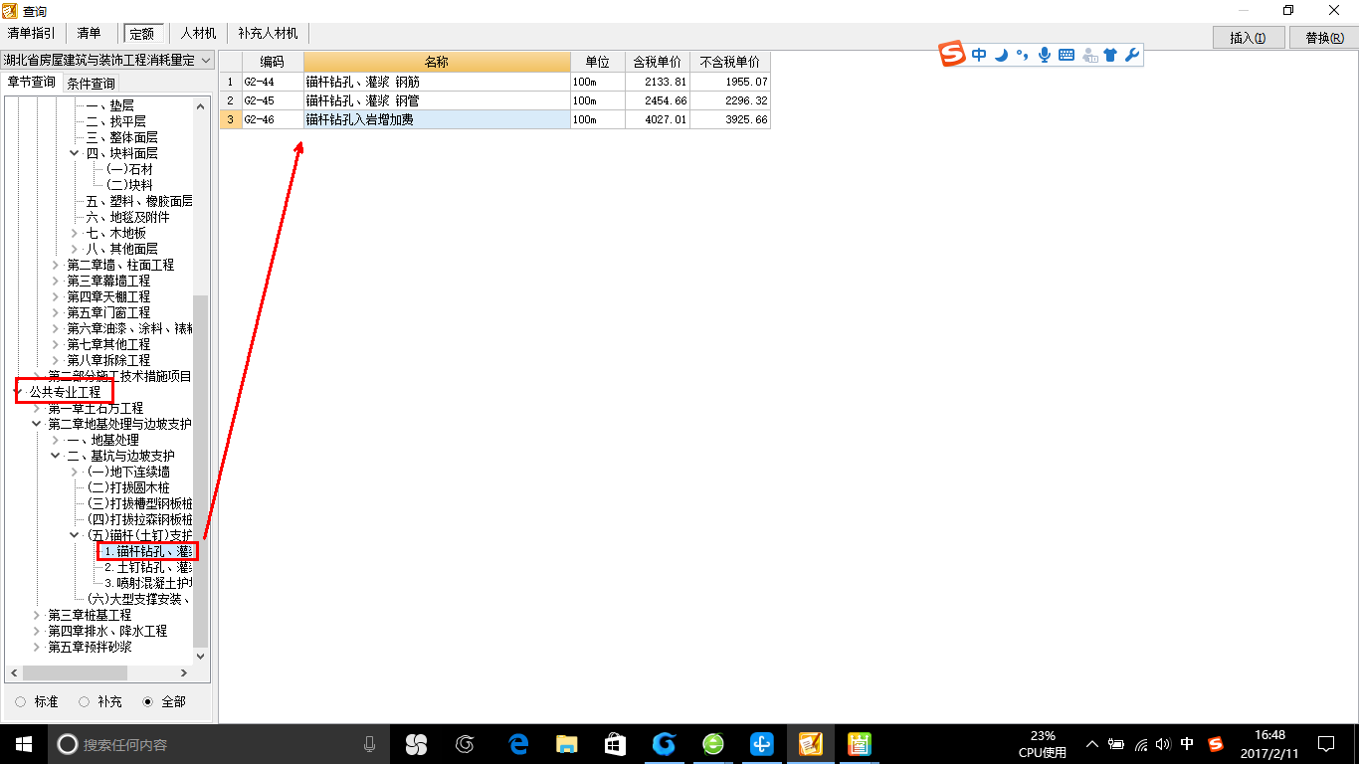The height and width of the screenshot is (764, 1359).
Task: Click 含税单价 column header
Action: point(657,62)
